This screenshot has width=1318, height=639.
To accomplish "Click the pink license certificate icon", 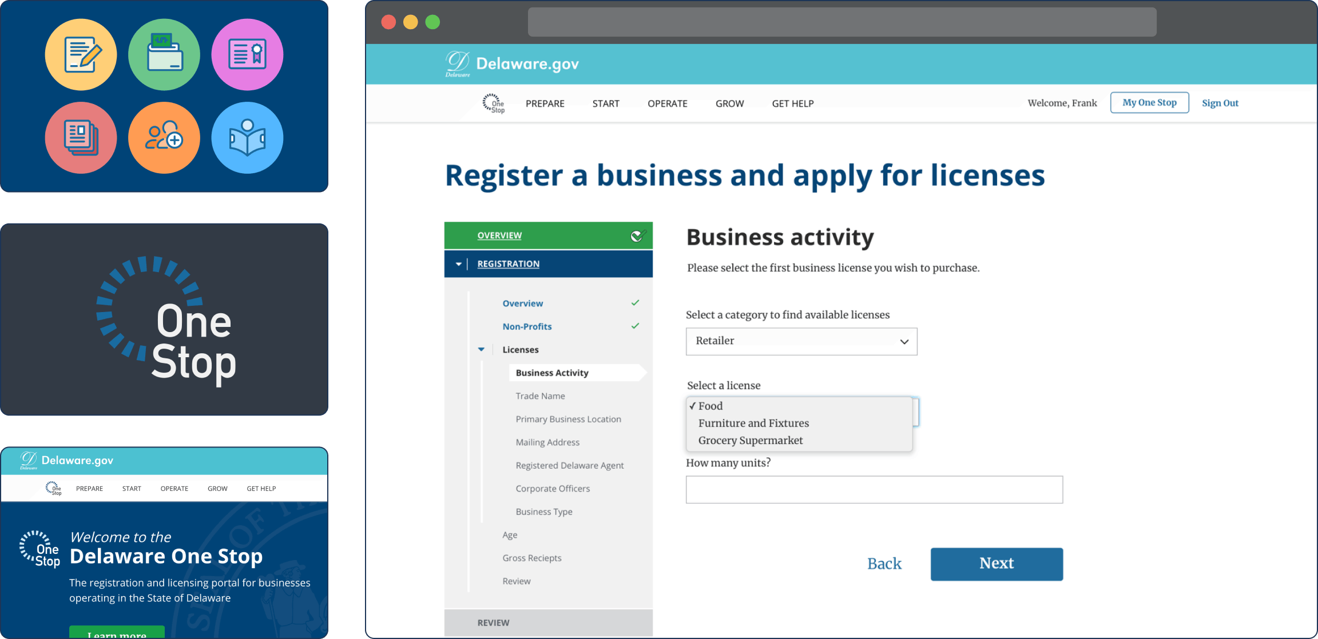I will (x=247, y=54).
